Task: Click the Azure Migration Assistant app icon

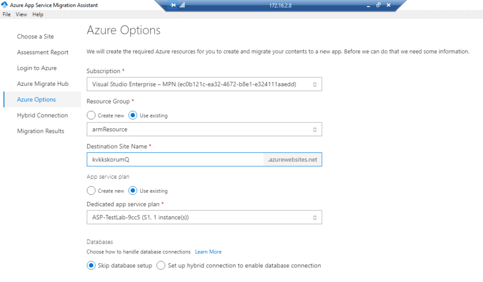Action: tap(4, 5)
